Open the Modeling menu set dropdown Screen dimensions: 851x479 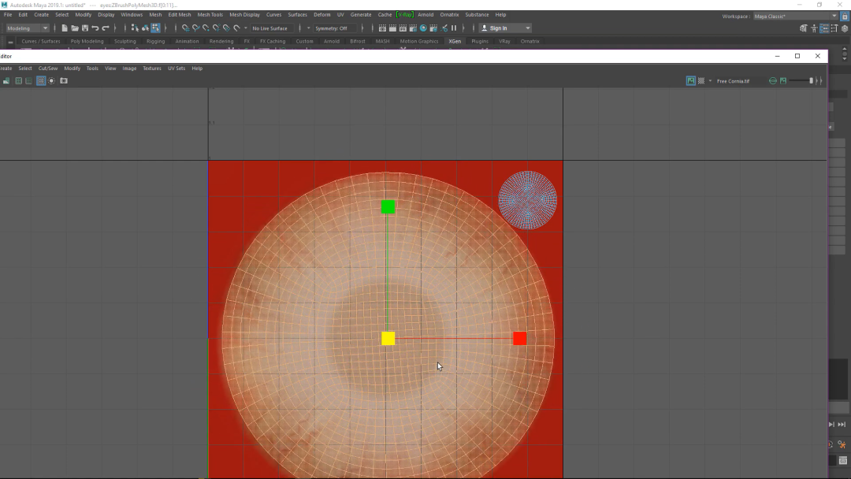28,28
